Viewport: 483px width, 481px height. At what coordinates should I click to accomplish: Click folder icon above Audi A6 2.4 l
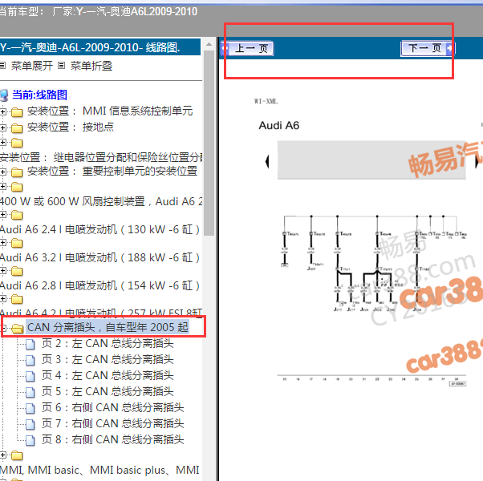tap(17, 215)
